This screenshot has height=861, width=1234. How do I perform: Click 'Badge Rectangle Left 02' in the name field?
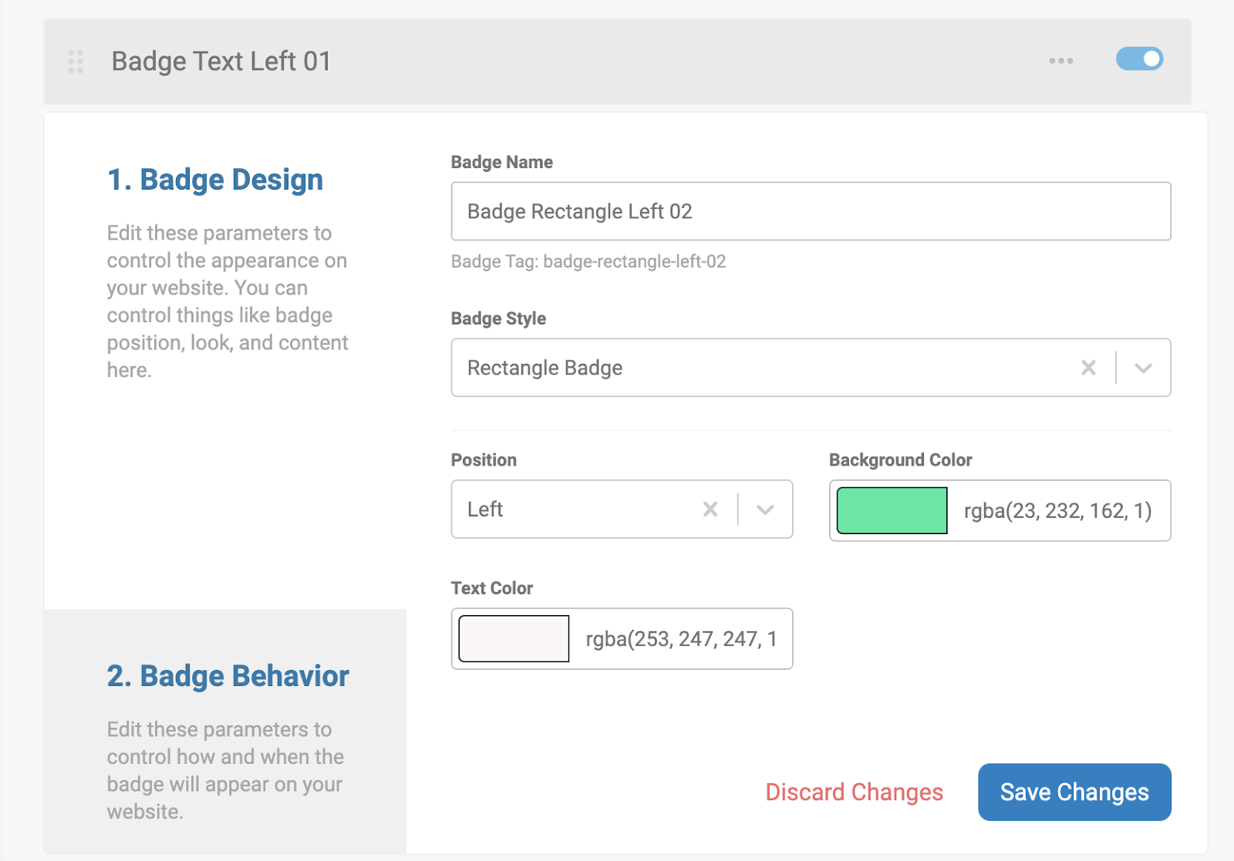pyautogui.click(x=579, y=210)
